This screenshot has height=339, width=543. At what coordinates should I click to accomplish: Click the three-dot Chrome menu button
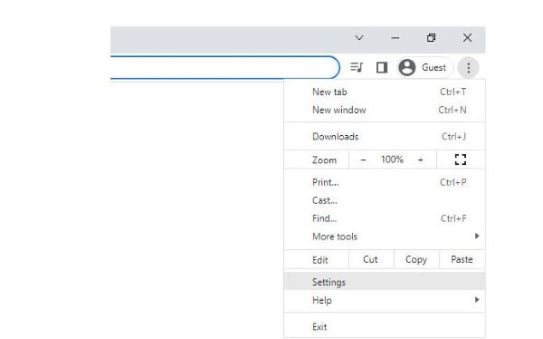coord(468,68)
